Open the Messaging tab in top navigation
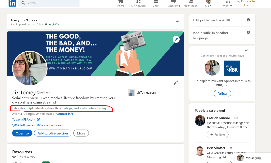This screenshot has height=163, width=271. pyautogui.click(x=174, y=4)
